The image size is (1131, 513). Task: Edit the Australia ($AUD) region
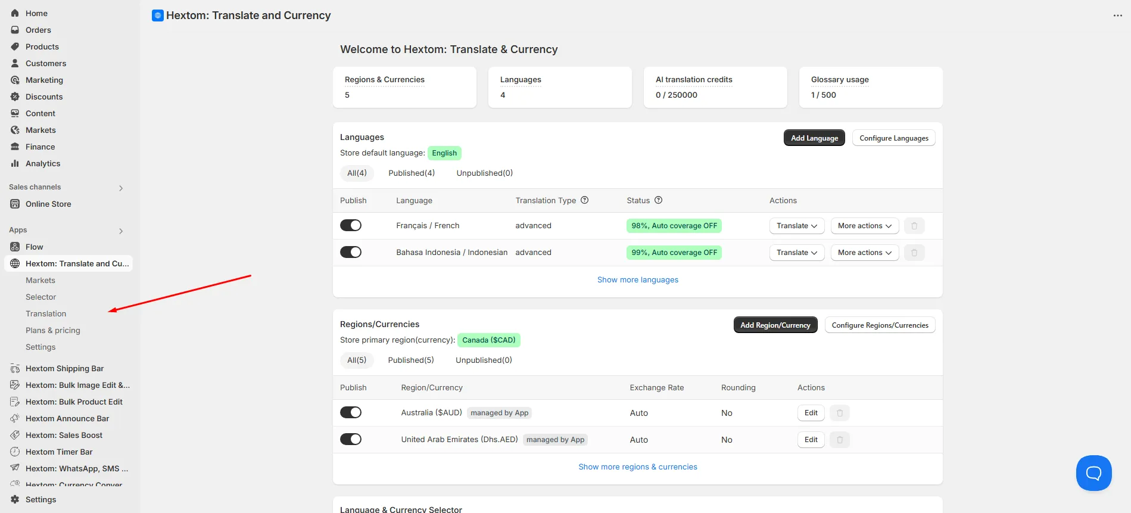point(811,413)
